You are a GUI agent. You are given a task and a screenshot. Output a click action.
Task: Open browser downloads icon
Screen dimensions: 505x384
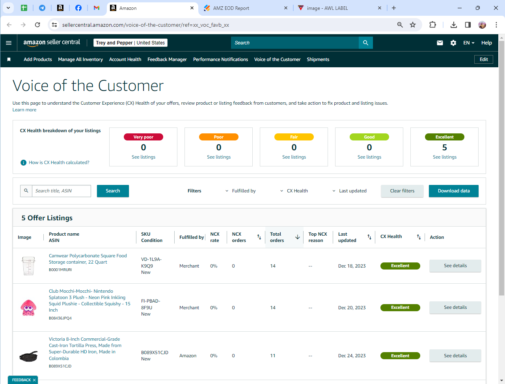[x=454, y=25]
